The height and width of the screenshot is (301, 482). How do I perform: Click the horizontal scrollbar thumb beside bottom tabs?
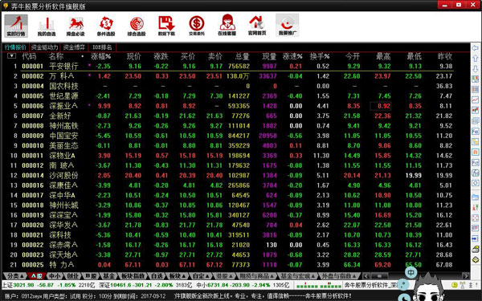[x=379, y=276]
